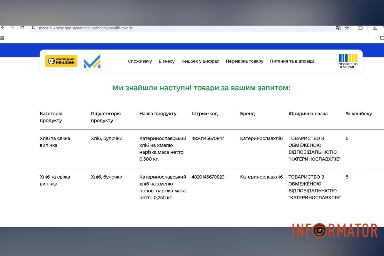This screenshot has height=256, width=384.
Task: Open browser downloads icon
Action: pos(375,28)
